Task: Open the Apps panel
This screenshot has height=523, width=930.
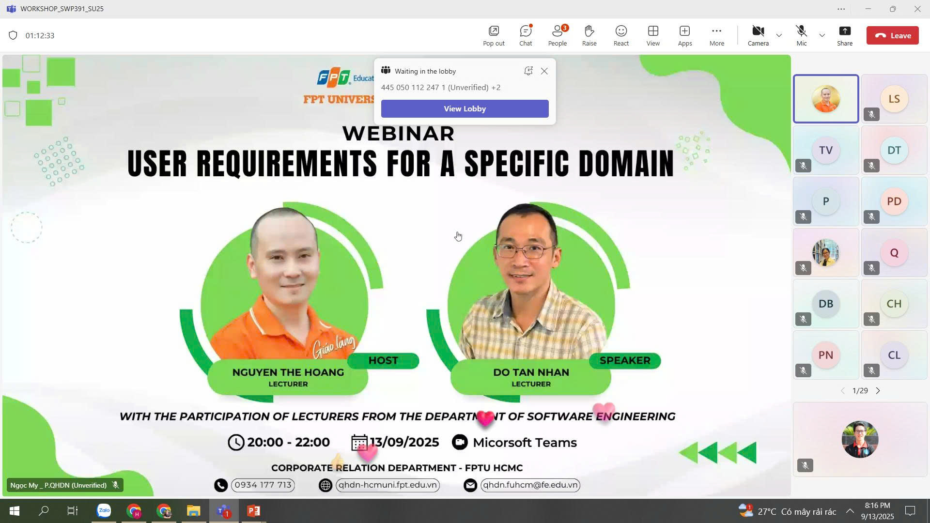Action: pyautogui.click(x=684, y=35)
